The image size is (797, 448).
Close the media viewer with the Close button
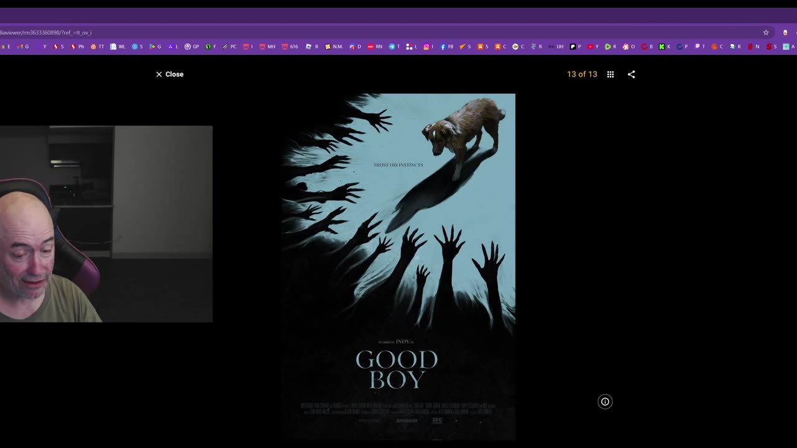tap(169, 74)
